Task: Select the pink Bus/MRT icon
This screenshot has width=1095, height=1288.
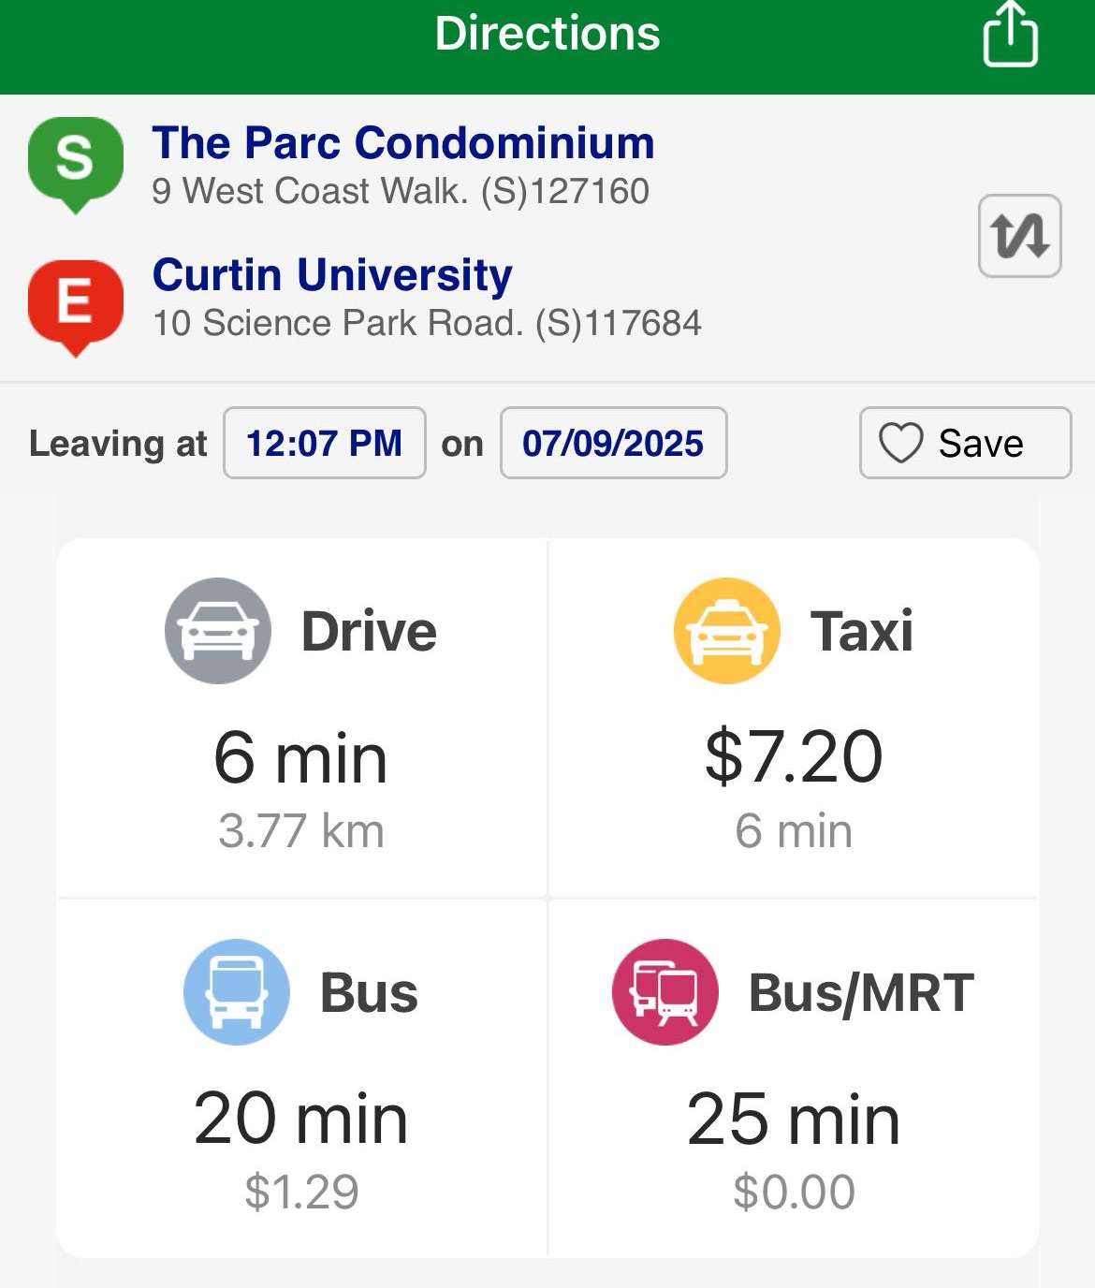Action: coord(664,992)
